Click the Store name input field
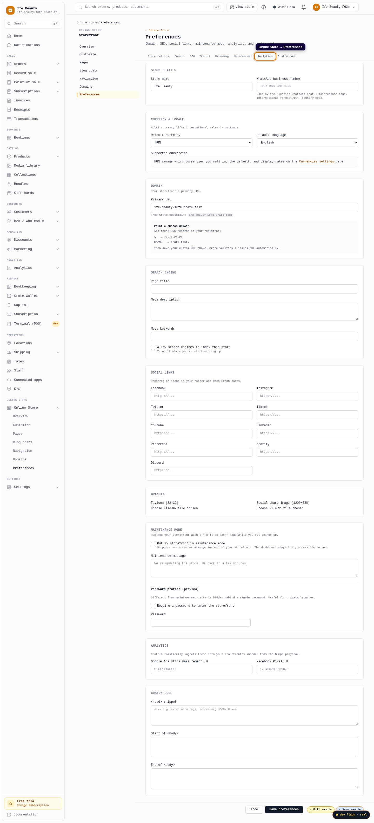This screenshot has height=823, width=374. 202,87
